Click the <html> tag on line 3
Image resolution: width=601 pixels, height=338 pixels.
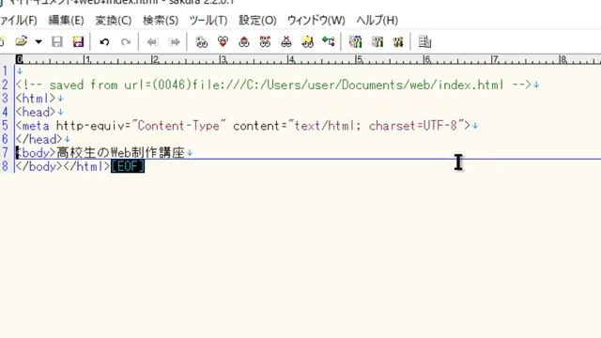(x=36, y=99)
